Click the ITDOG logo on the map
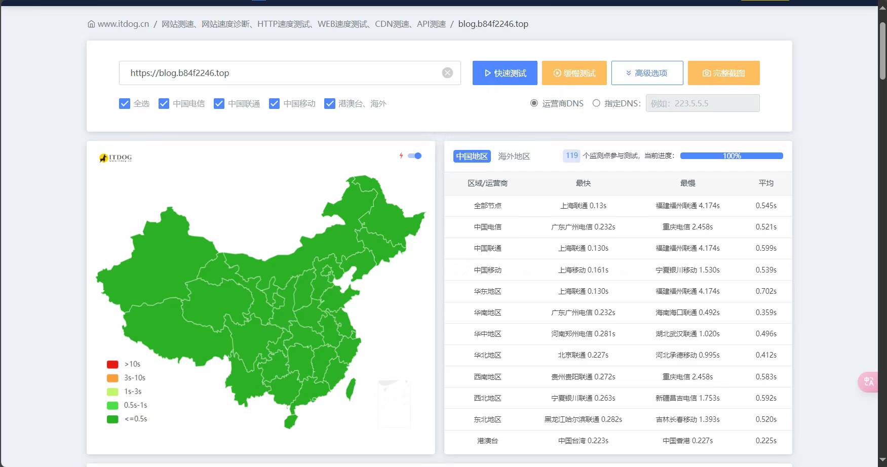 pyautogui.click(x=115, y=158)
